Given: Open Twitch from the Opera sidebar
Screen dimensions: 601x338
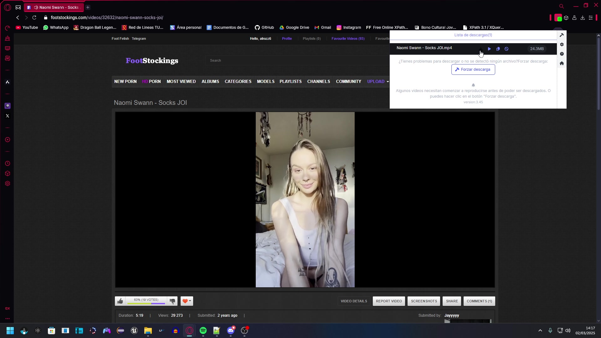Looking at the screenshot, I should pos(8,106).
